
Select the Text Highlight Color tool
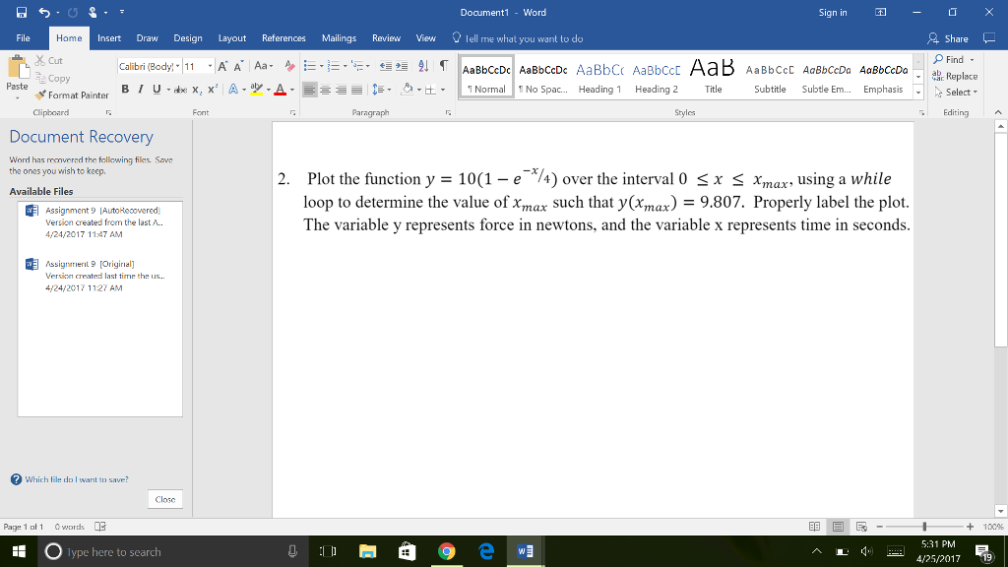click(x=255, y=87)
